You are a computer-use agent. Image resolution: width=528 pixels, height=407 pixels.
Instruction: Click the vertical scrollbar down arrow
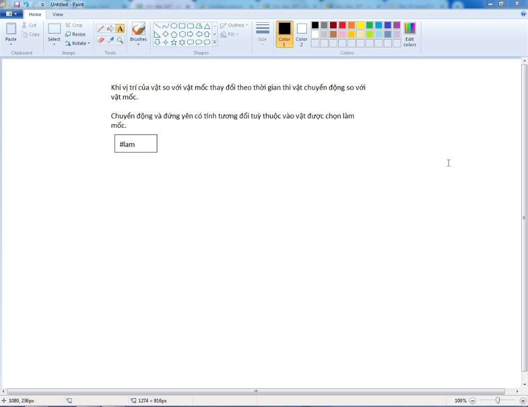coord(524,384)
